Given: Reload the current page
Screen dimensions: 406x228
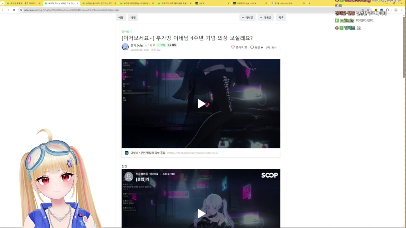Looking at the screenshot, I should (x=14, y=10).
